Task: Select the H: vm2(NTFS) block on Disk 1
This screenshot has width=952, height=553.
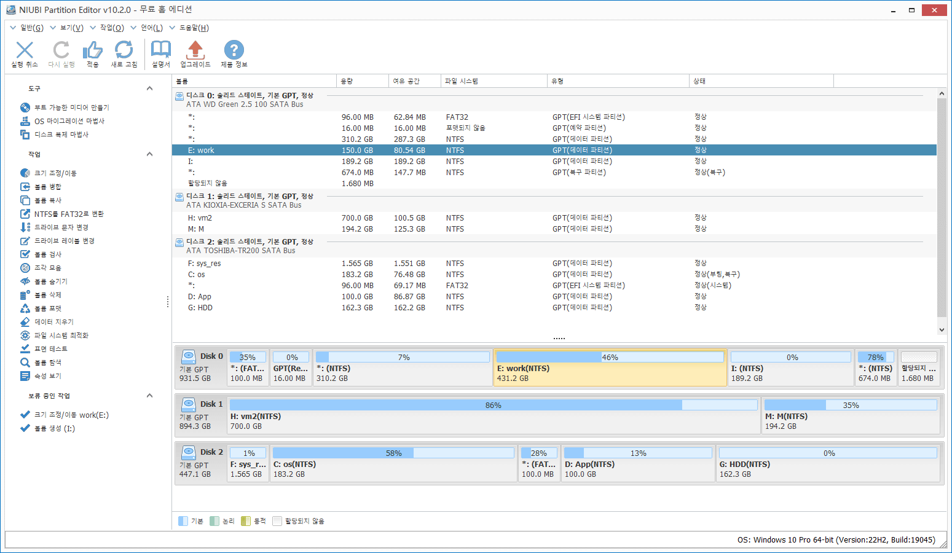Action: click(x=494, y=417)
